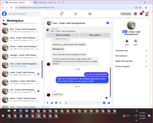Show hidden system tray icons arrow
This screenshot has width=153, height=123.
[x=133, y=116]
